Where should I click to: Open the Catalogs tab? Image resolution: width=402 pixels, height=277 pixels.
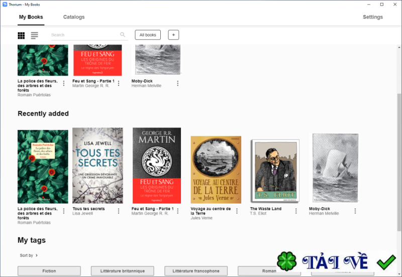pyautogui.click(x=74, y=17)
